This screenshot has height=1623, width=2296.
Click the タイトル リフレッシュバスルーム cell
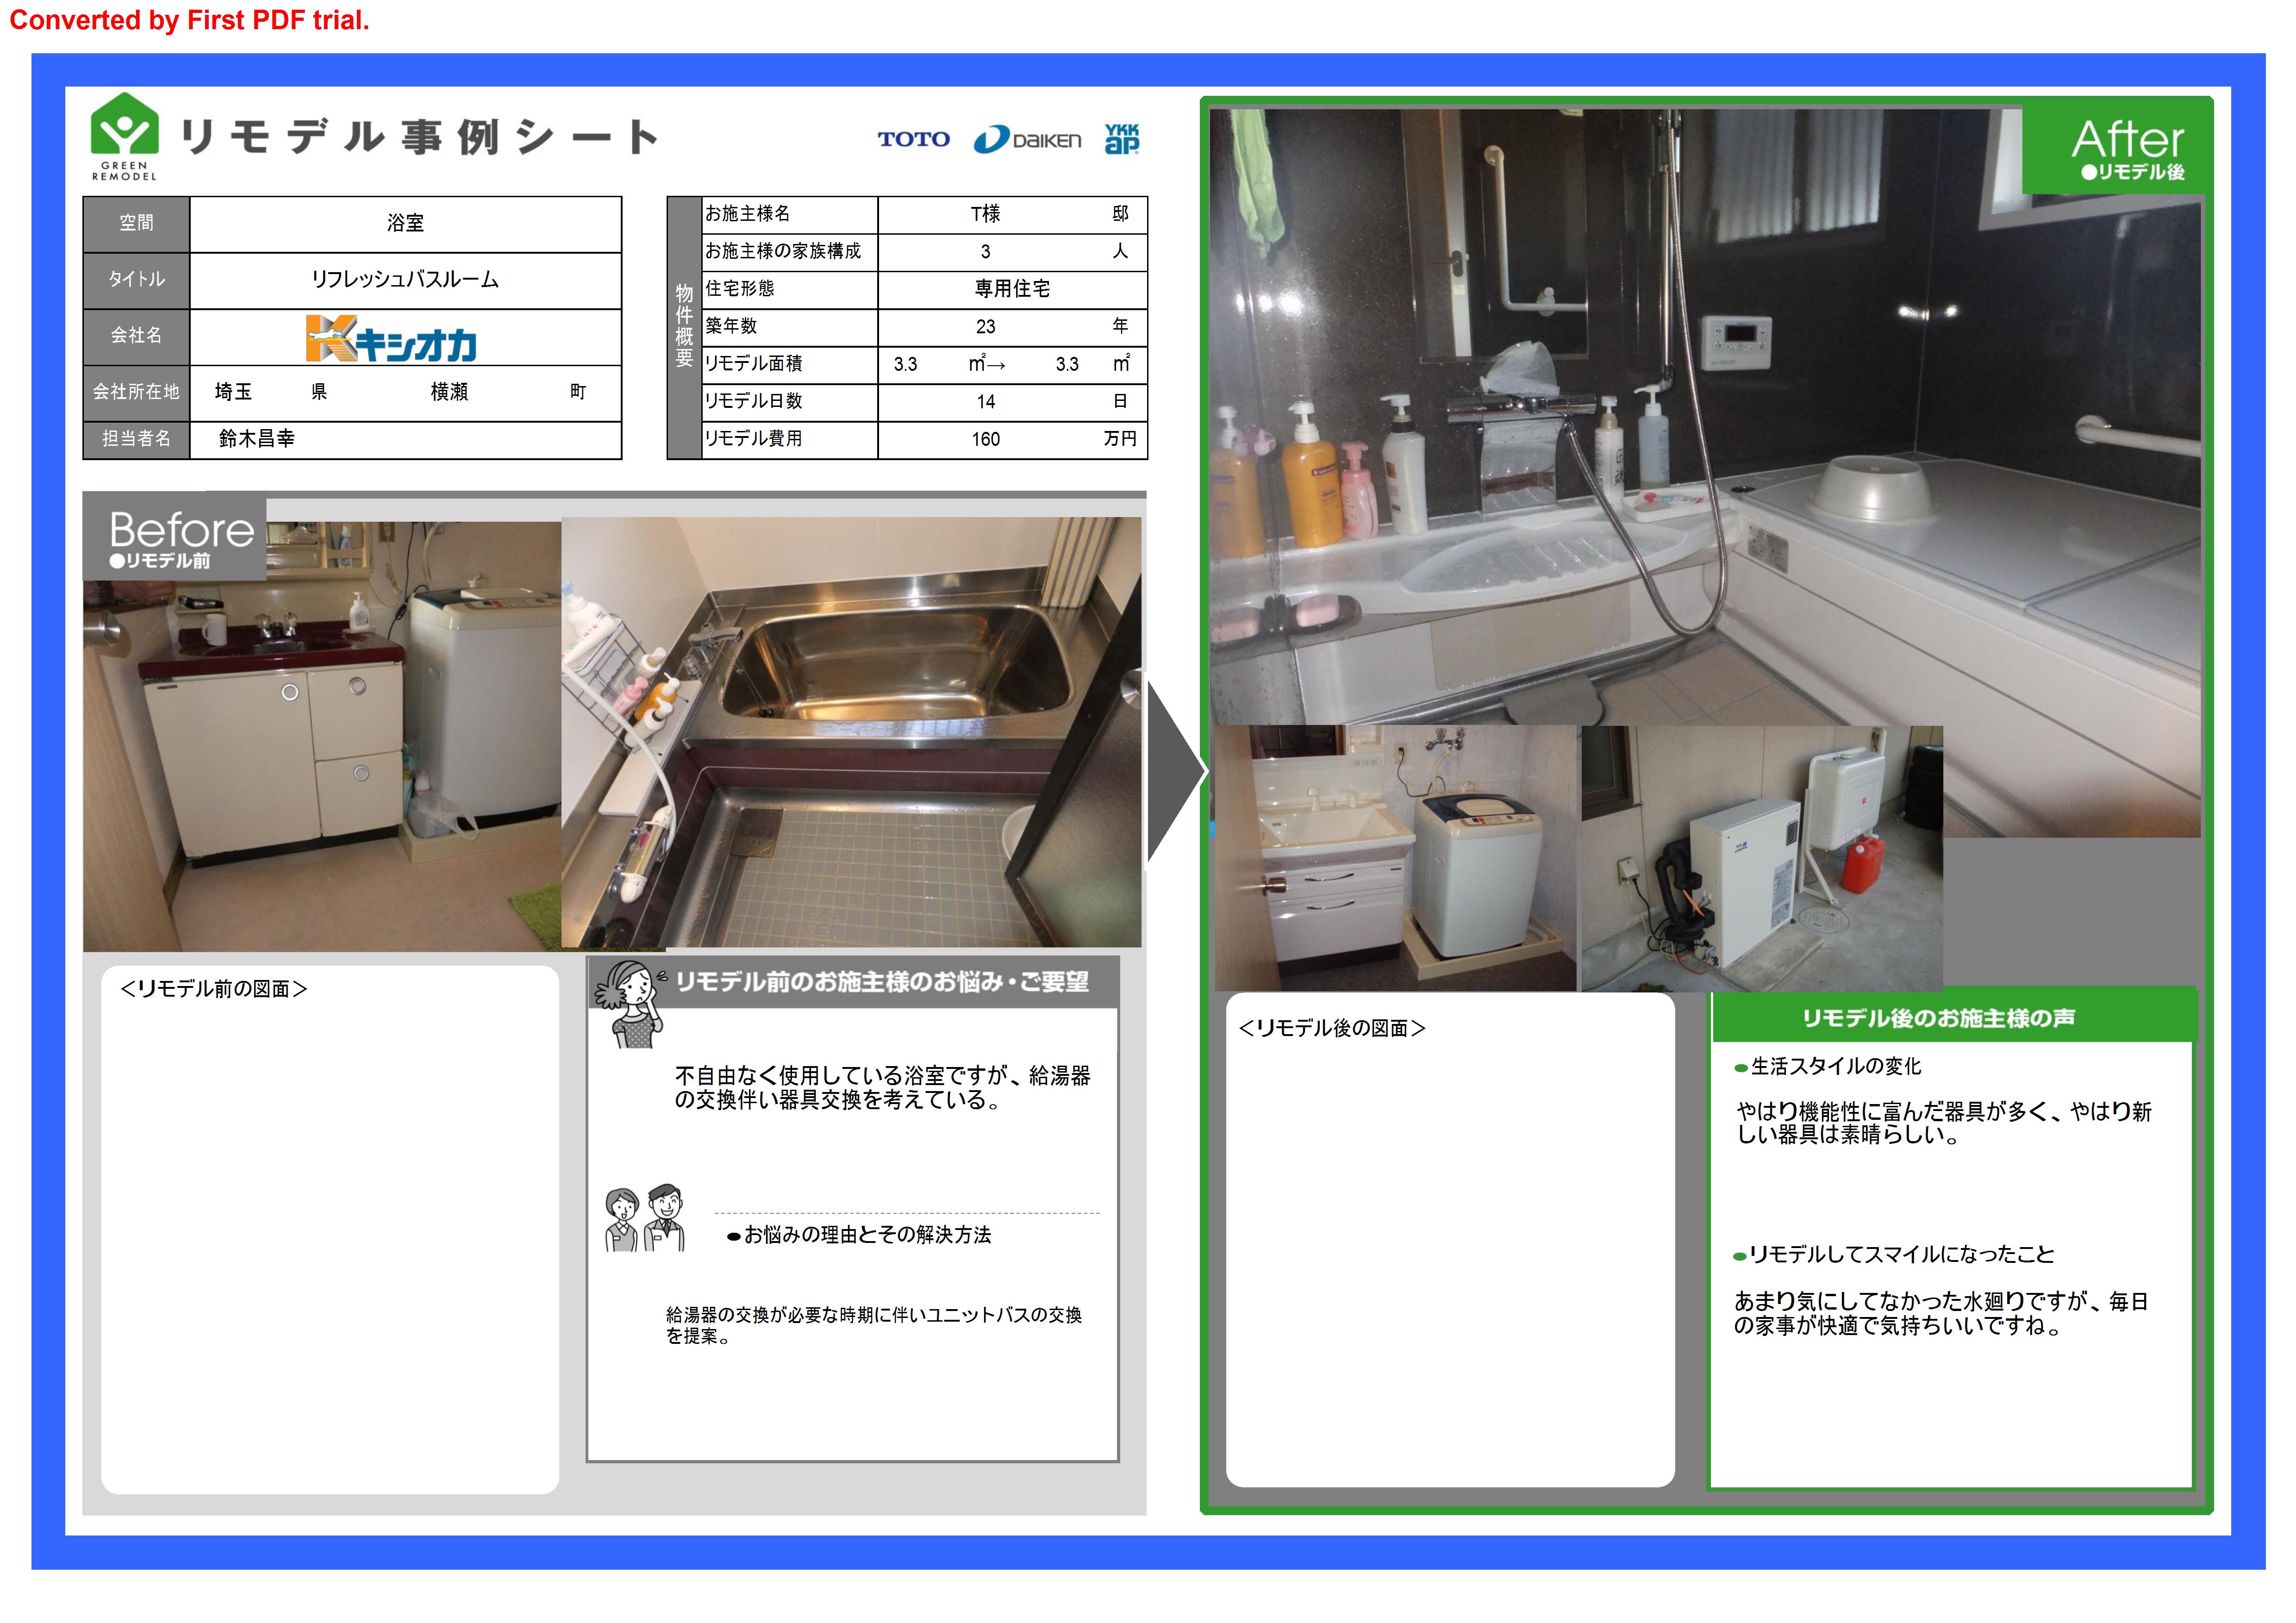(405, 280)
